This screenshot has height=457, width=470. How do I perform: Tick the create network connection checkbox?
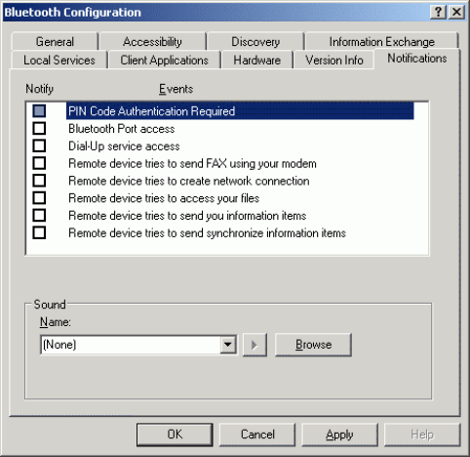pos(39,181)
